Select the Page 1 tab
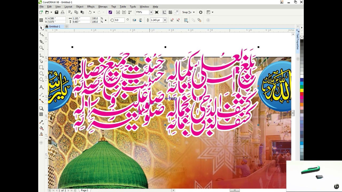The image size is (342, 192). 84,190
